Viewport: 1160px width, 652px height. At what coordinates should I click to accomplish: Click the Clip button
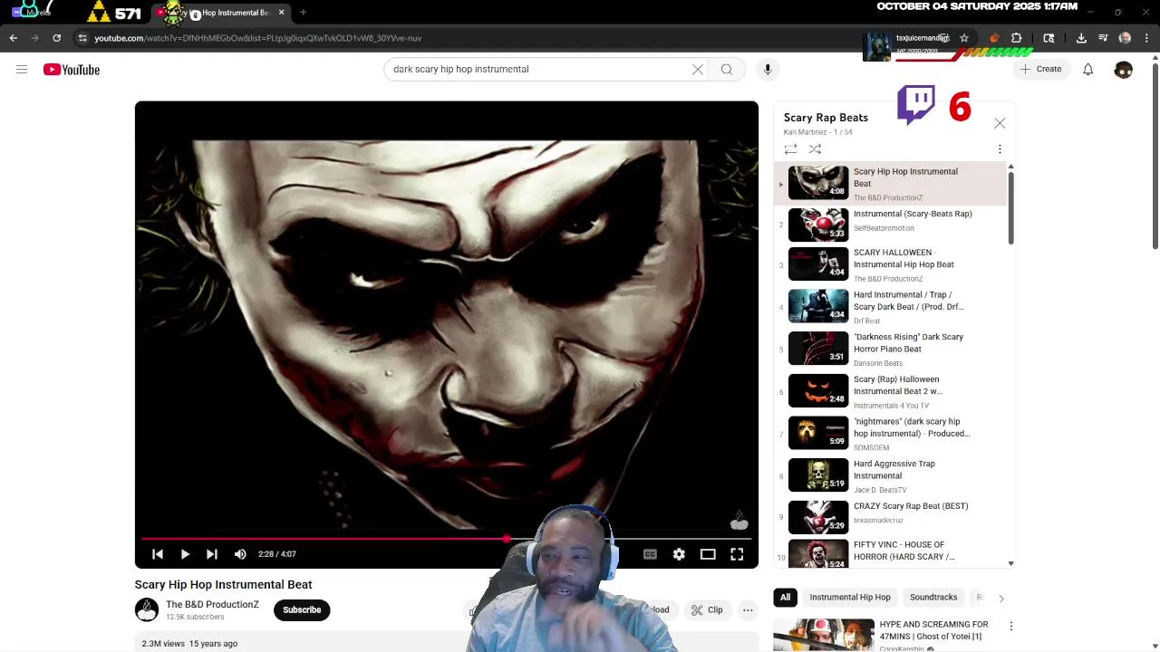707,610
